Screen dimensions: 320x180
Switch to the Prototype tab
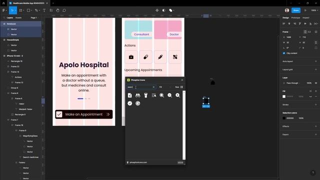tap(295, 18)
